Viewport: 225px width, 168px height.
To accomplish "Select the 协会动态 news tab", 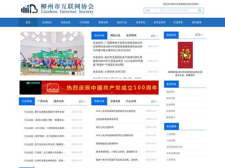I will pyautogui.click(x=99, y=35).
